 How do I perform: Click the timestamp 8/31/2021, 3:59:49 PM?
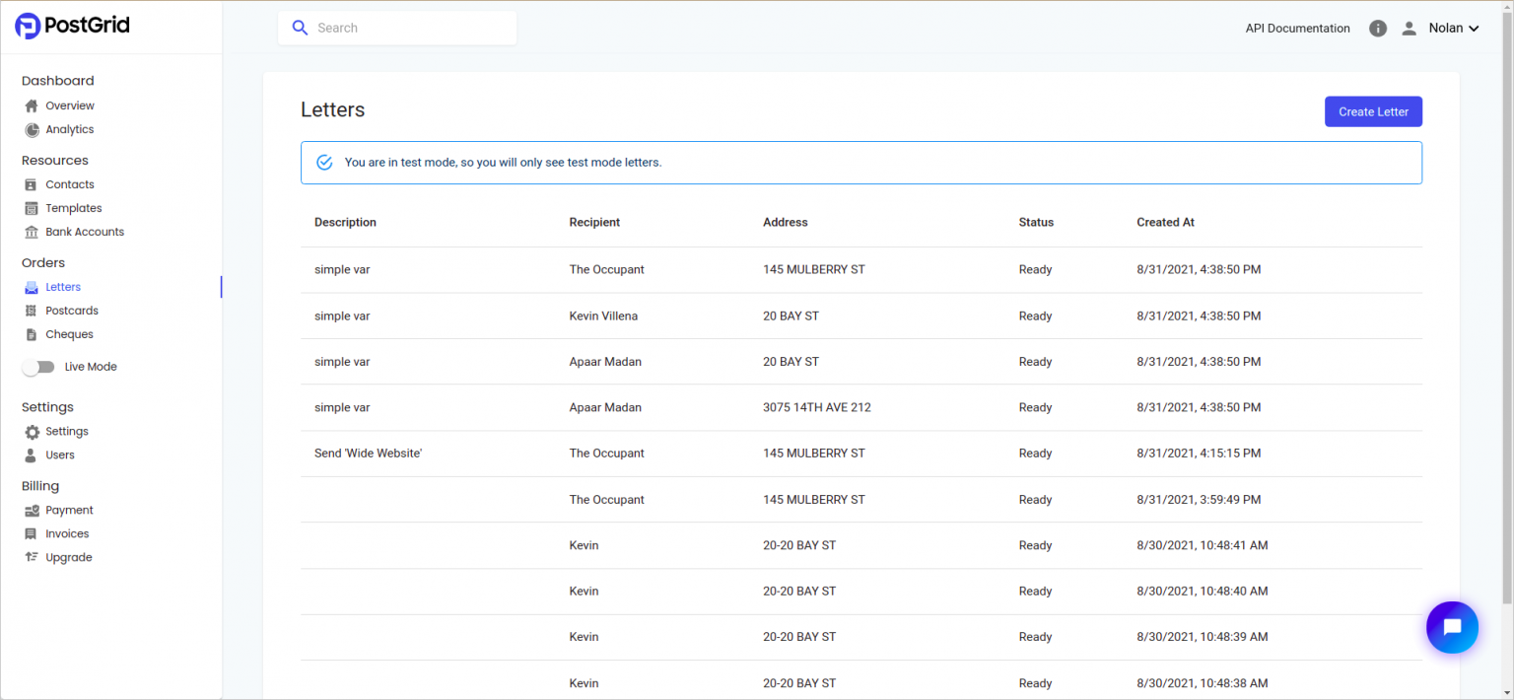point(1199,500)
